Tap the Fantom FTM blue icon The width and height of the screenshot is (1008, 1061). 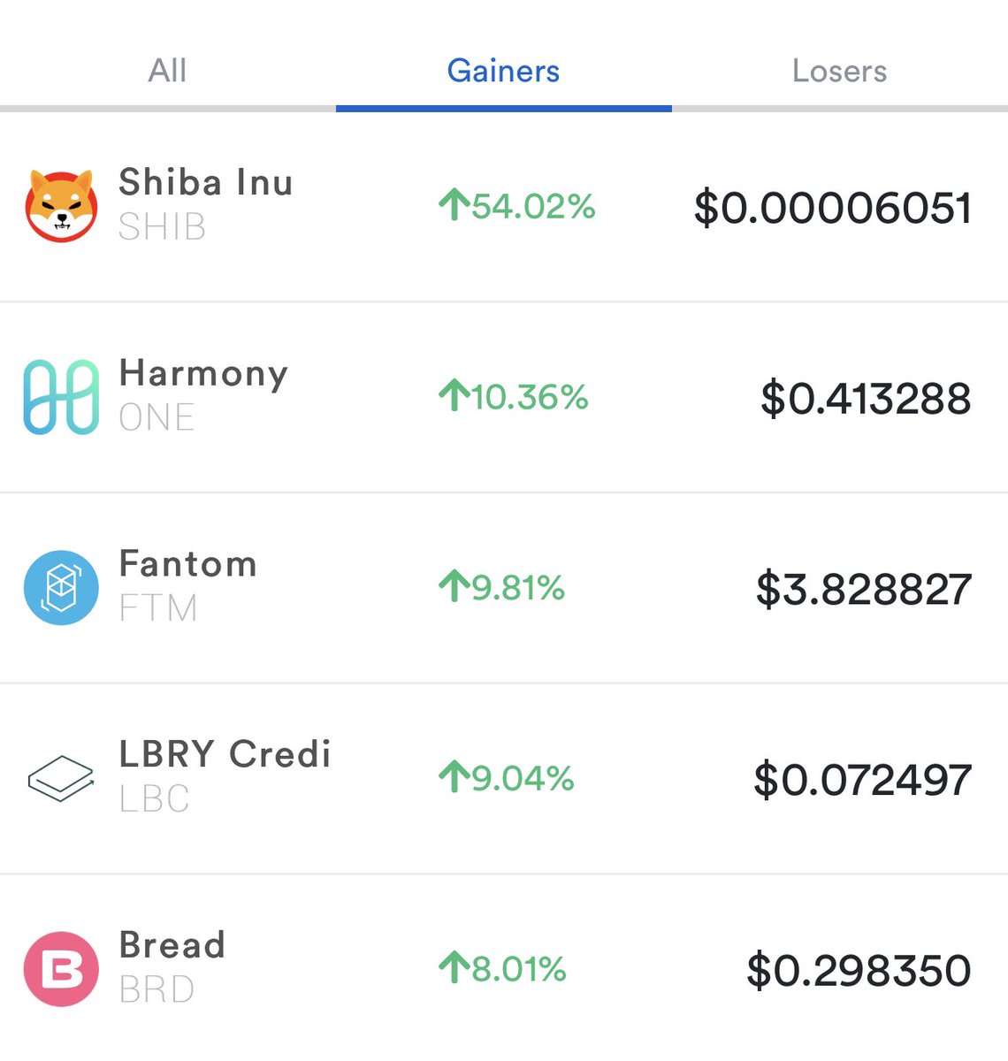(x=61, y=588)
